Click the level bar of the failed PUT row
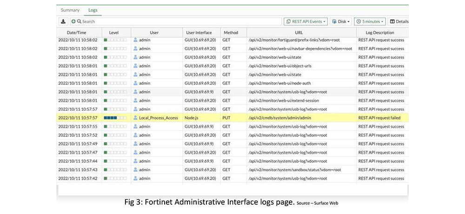The image size is (465, 214). pos(115,118)
